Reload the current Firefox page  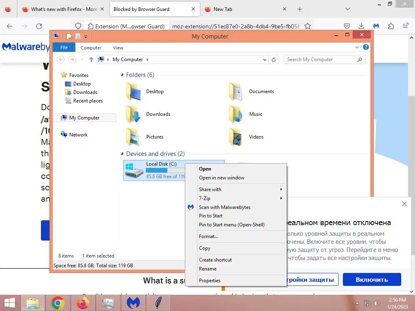39,26
